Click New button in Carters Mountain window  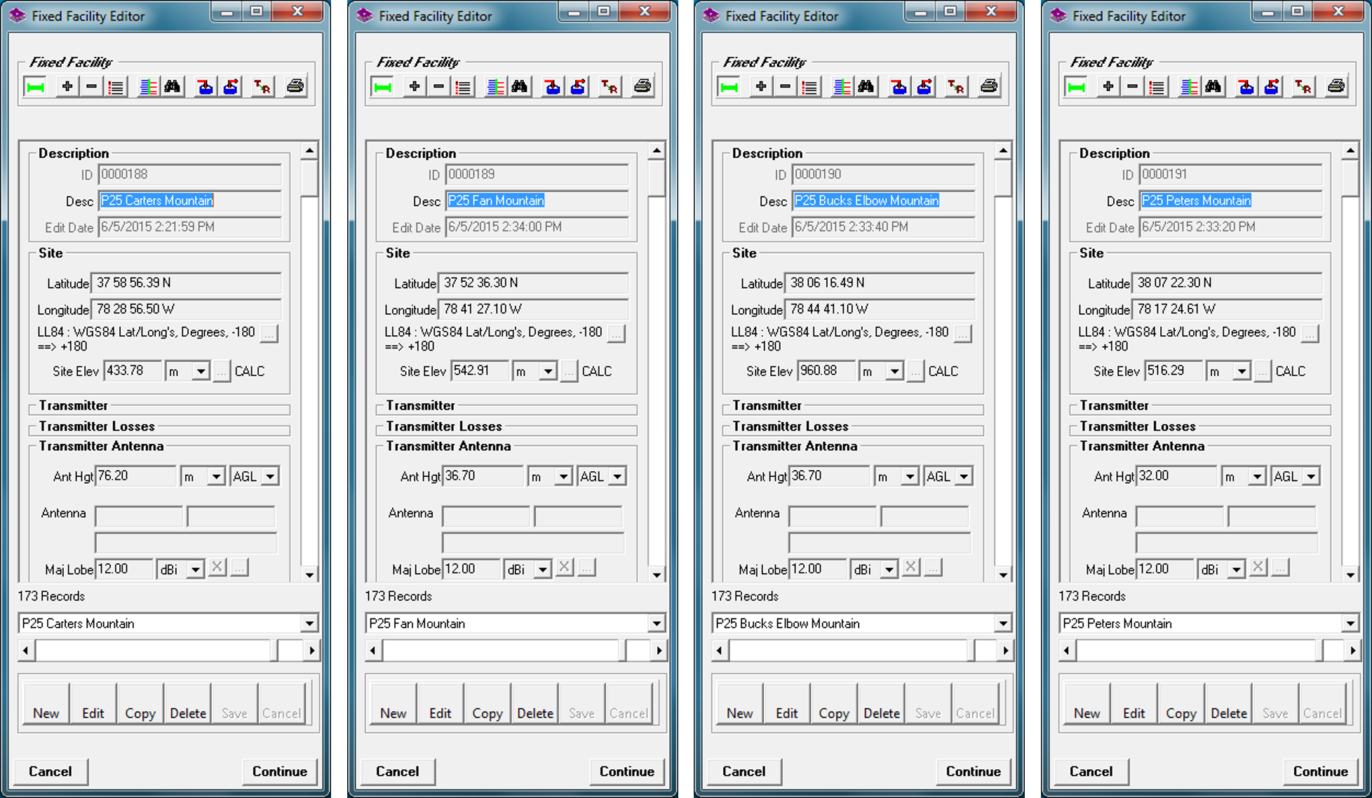(46, 704)
